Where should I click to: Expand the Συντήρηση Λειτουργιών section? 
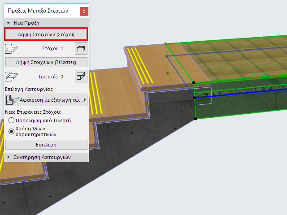tap(9, 157)
